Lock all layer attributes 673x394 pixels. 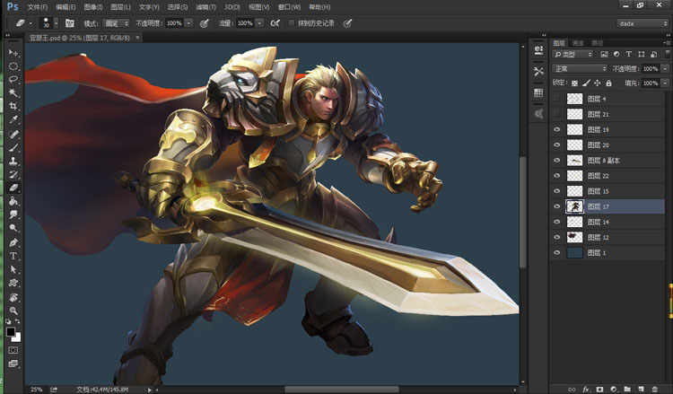(608, 83)
